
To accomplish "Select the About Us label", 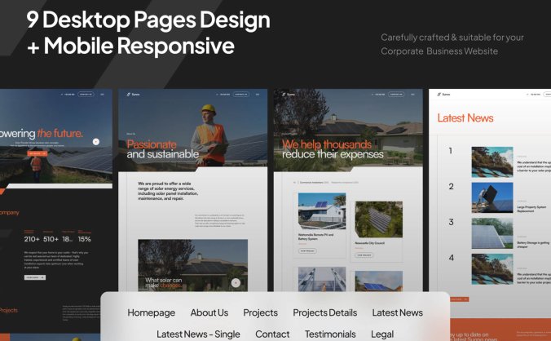I will pyautogui.click(x=209, y=312).
